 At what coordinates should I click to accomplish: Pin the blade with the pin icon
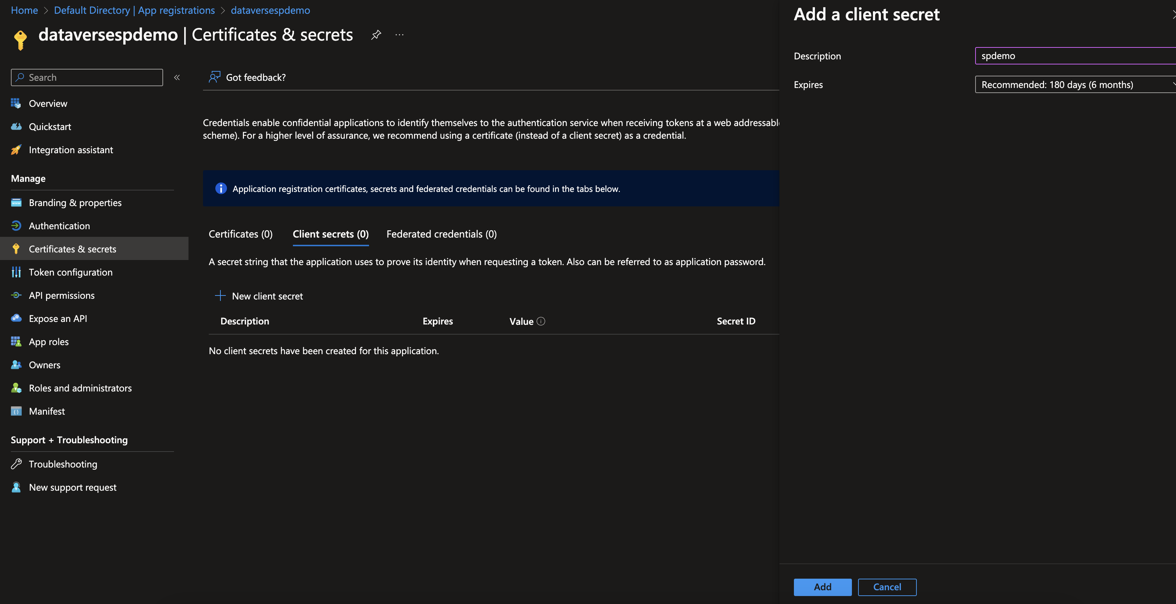(x=376, y=35)
